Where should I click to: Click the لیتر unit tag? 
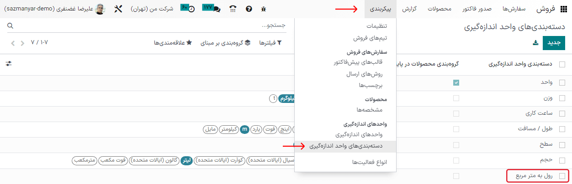pyautogui.click(x=187, y=160)
